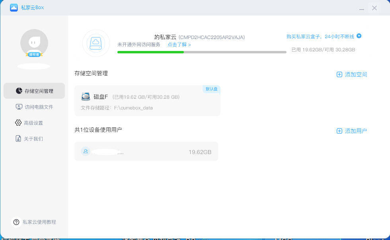Click the plus icon beside 添加空间
Screen dimensions: 390x240
339,74
